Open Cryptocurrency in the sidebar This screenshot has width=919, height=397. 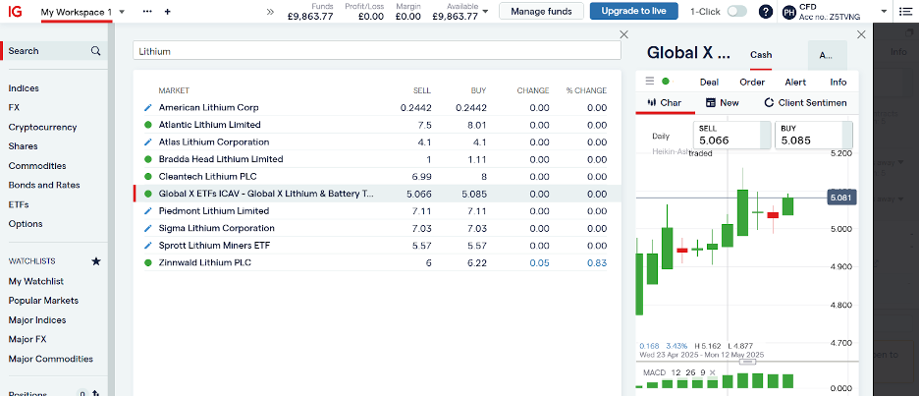[x=43, y=127]
